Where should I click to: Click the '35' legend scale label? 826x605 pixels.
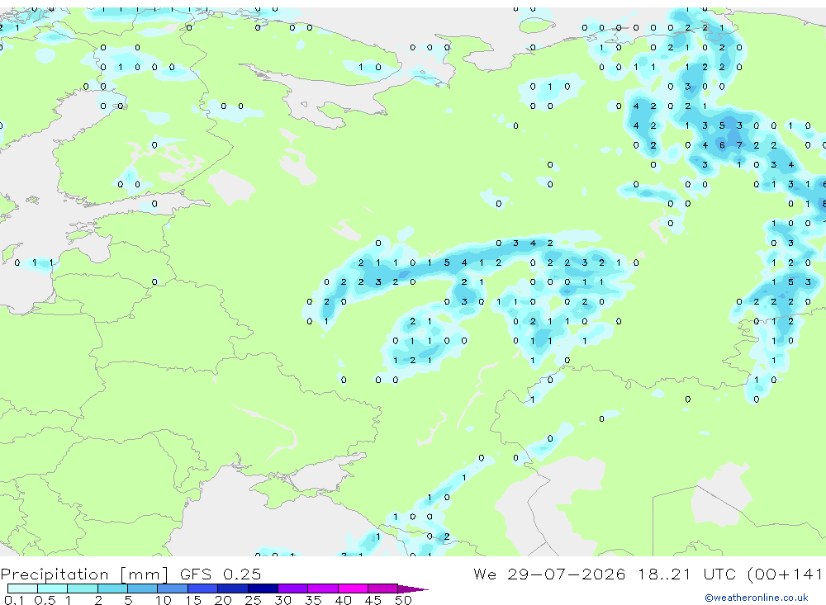(x=313, y=600)
